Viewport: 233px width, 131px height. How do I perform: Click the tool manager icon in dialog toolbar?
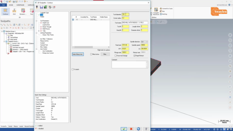pyautogui.click(x=37, y=7)
